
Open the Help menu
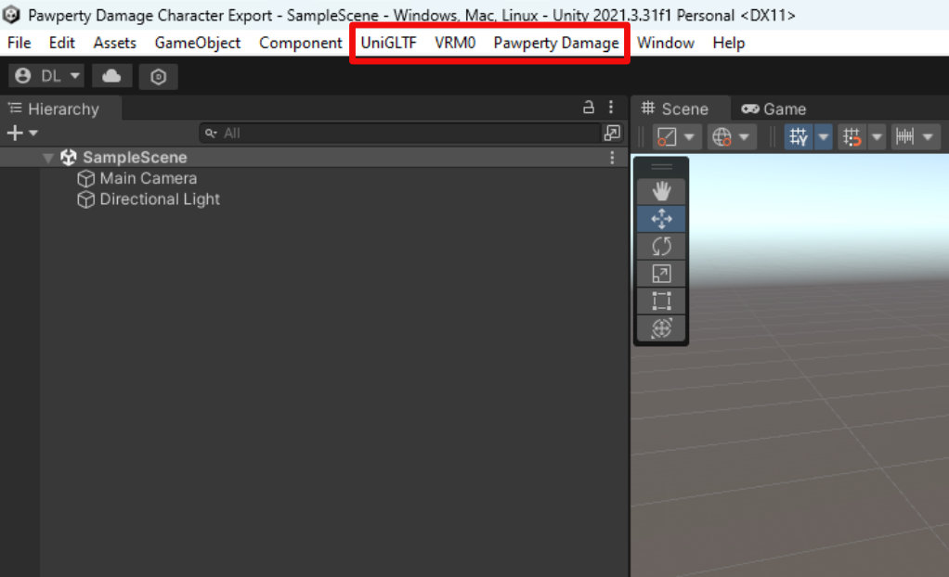[728, 43]
